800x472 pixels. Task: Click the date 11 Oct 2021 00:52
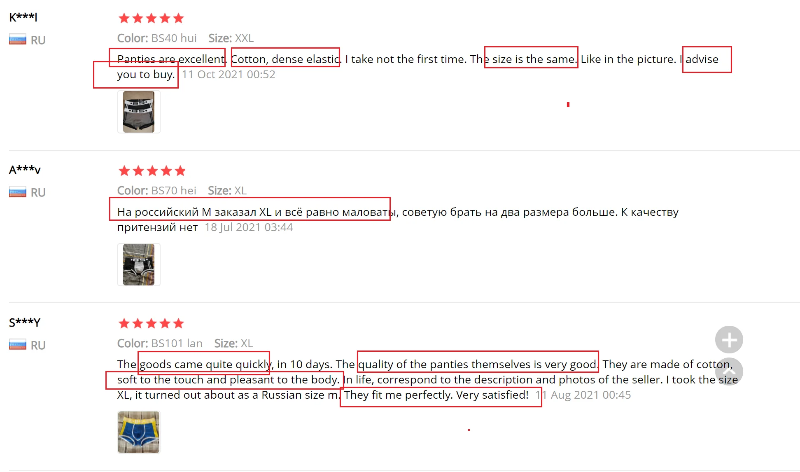point(229,75)
